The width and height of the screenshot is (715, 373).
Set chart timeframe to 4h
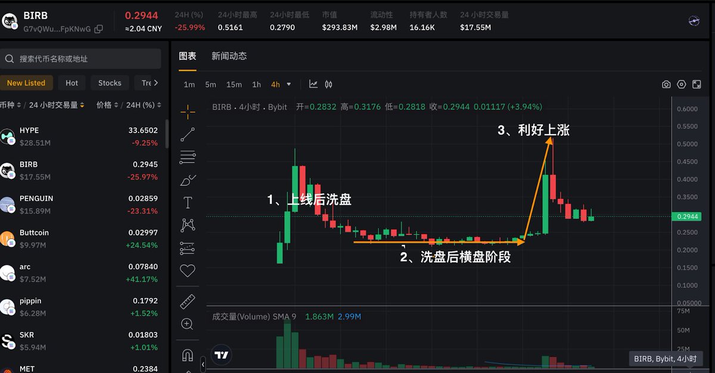coord(275,85)
